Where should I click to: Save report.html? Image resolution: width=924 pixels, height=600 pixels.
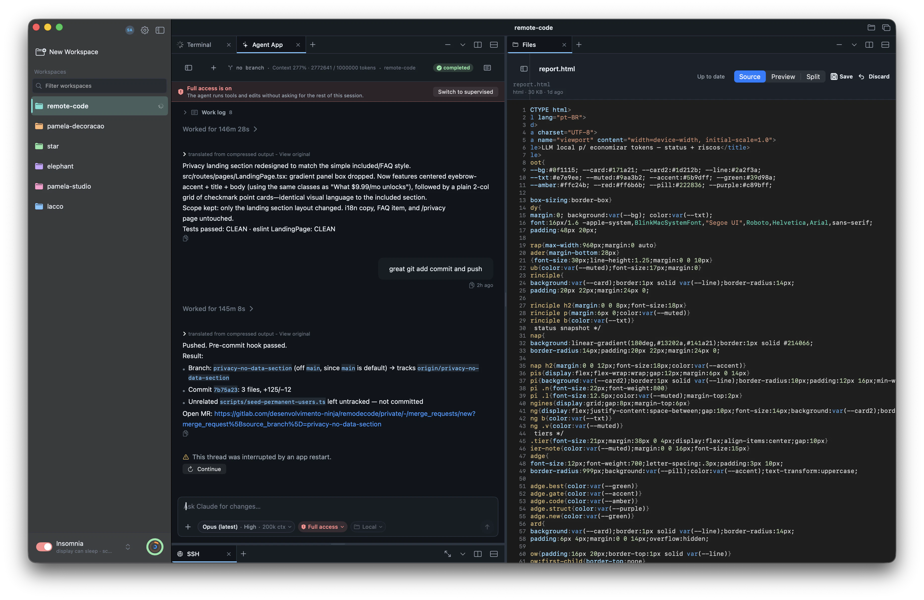(842, 77)
